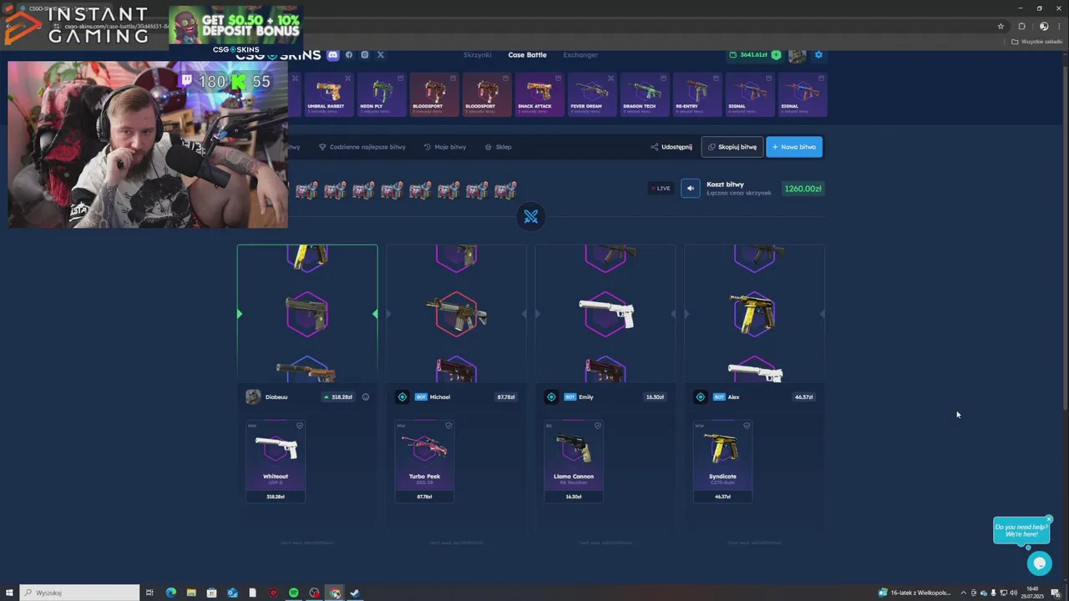Open the '16-latek z Wielkopols...' news widget
Viewport: 1069px width, 601px height.
pos(914,593)
